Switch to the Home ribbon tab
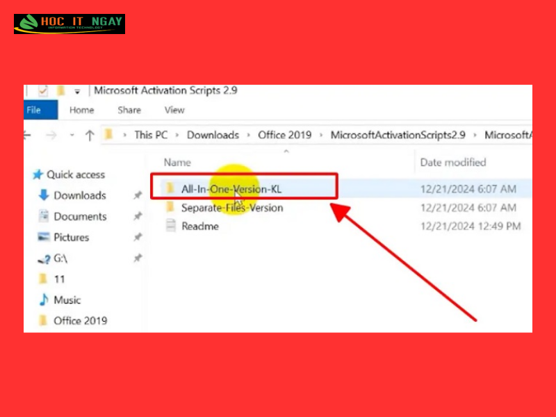The width and height of the screenshot is (556, 417). point(81,111)
